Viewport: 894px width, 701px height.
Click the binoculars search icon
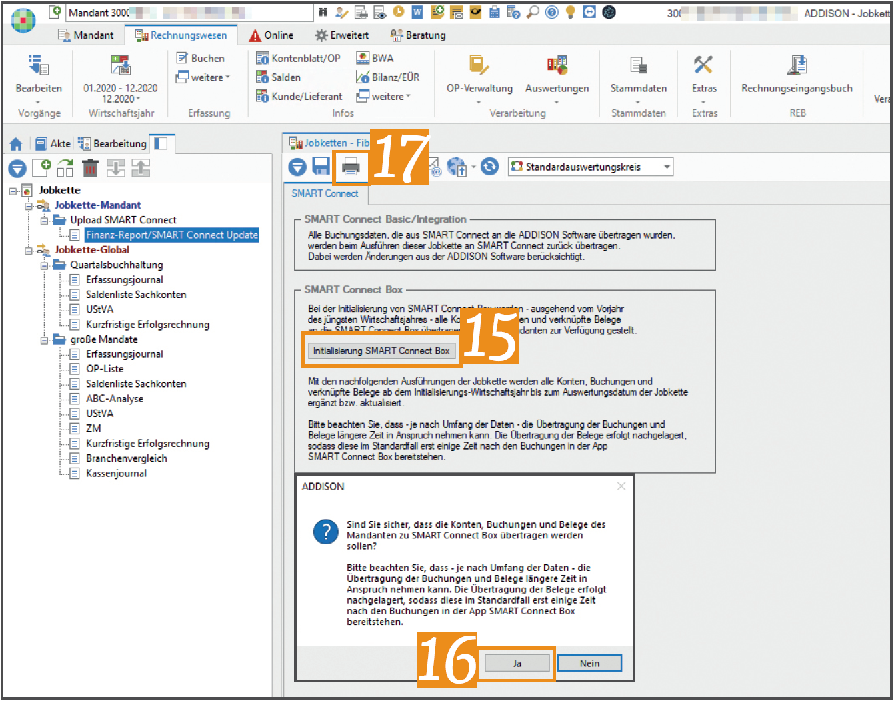click(323, 12)
